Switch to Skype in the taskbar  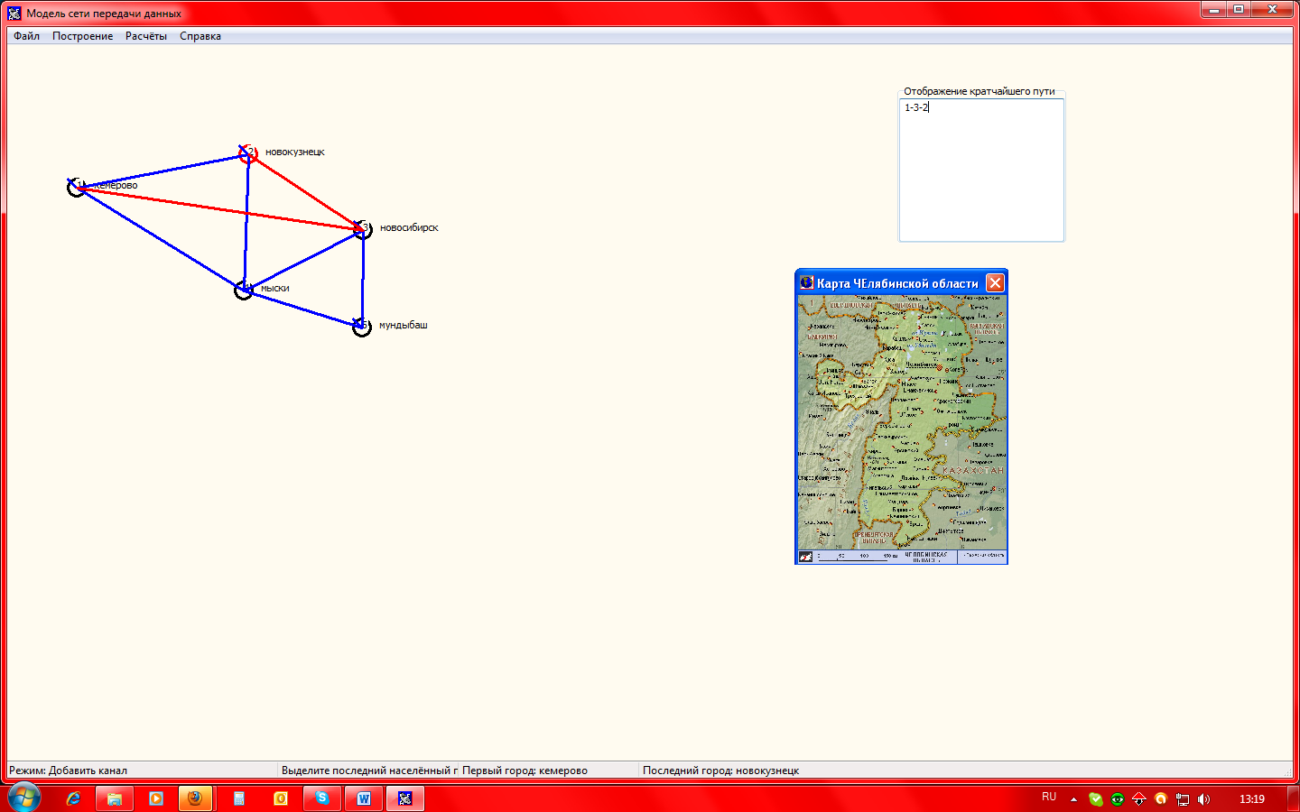[x=322, y=798]
